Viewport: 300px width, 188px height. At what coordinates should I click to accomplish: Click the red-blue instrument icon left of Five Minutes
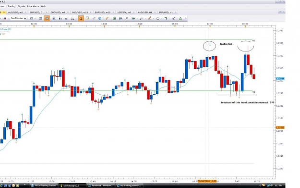point(5,18)
